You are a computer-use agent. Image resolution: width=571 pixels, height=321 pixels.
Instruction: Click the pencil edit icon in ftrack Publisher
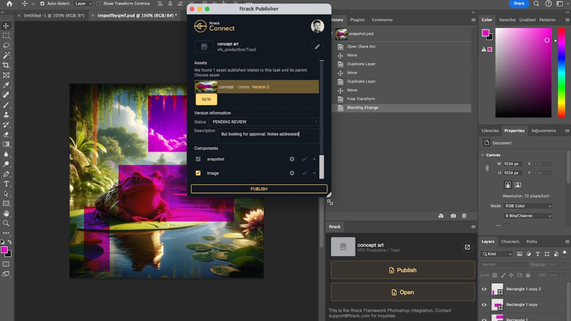tap(317, 46)
